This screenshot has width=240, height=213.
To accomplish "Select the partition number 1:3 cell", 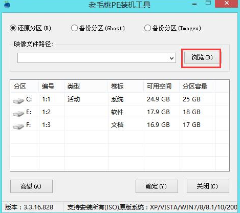I will 47,125.
